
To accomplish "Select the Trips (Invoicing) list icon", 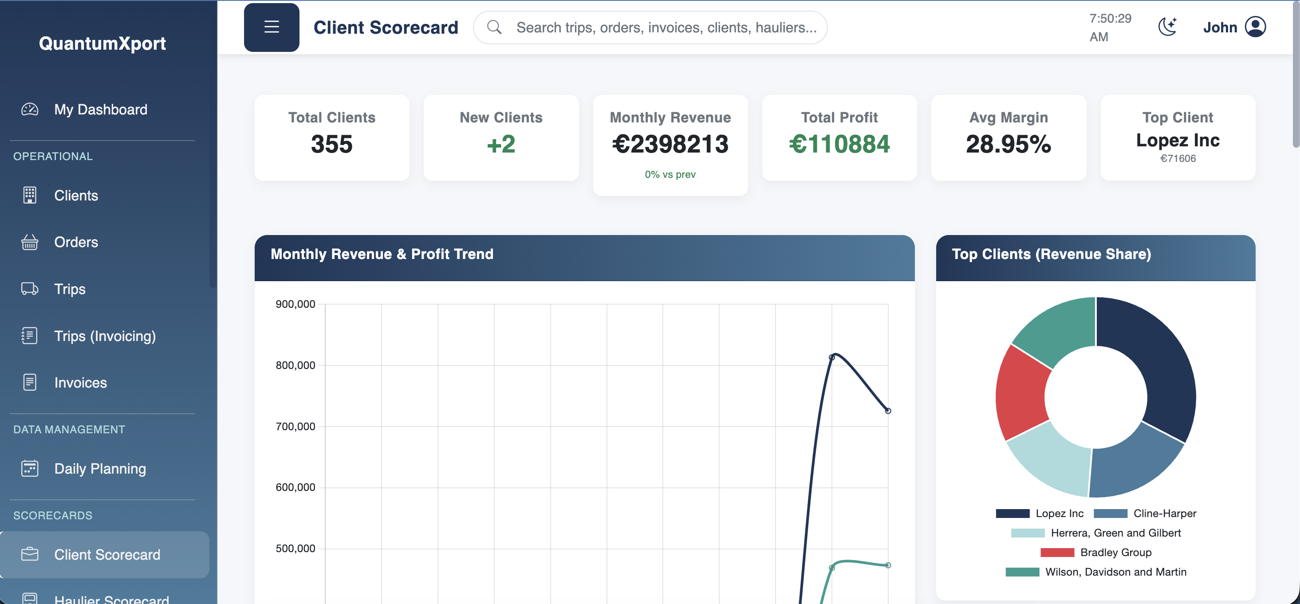I will pos(30,336).
